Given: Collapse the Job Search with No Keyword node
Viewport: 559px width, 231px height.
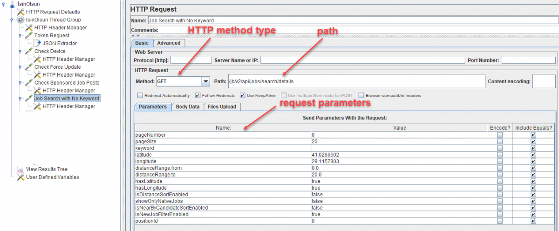Looking at the screenshot, I should point(20,99).
